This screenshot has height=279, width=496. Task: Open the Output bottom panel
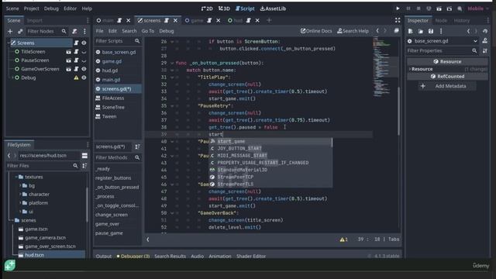pos(103,257)
